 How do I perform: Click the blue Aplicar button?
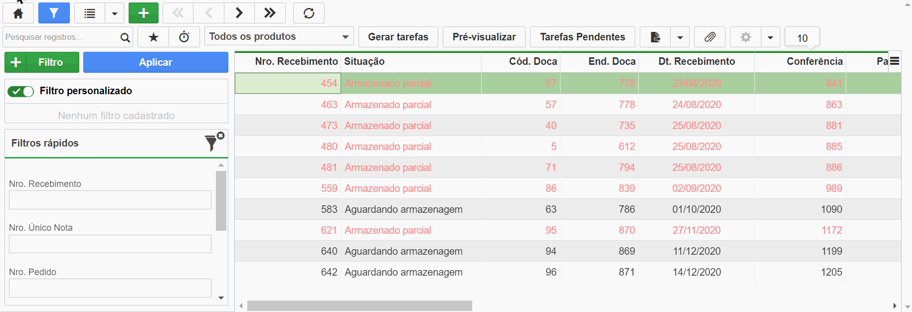tap(156, 62)
